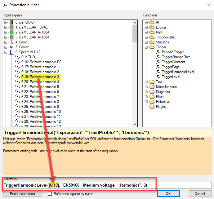Expand the Retentive functions folder

[x=146, y=102]
